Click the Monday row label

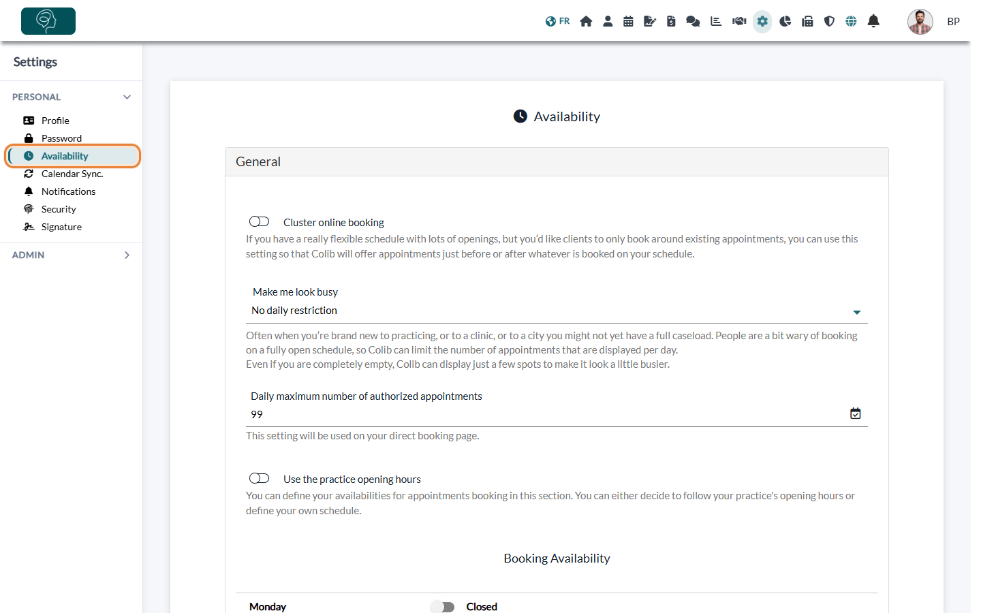[x=268, y=607]
